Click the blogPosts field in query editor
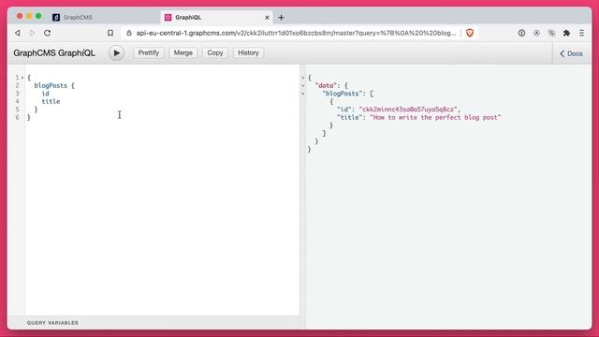 point(51,85)
